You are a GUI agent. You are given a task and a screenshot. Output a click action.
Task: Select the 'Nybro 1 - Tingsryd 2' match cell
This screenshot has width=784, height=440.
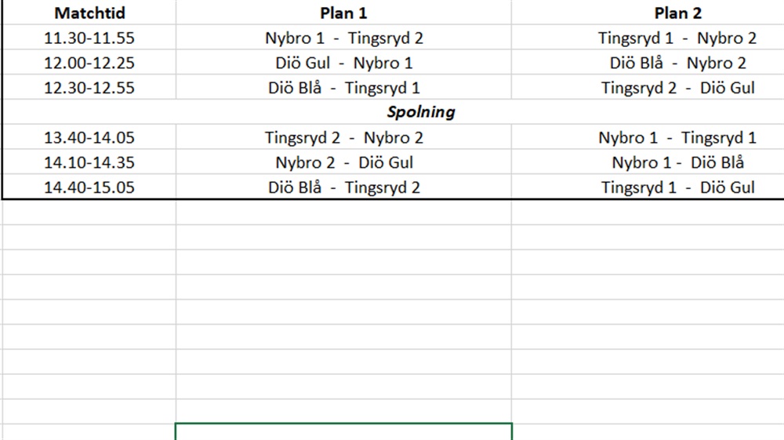click(x=343, y=38)
